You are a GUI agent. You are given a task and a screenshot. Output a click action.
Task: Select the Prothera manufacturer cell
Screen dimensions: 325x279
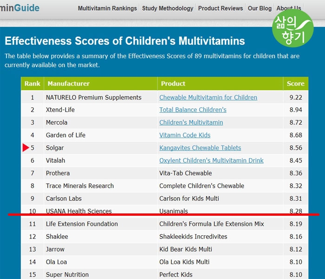click(x=101, y=173)
